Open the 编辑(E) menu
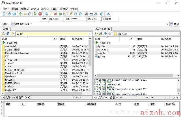The height and width of the screenshot is (117, 181). point(15,9)
